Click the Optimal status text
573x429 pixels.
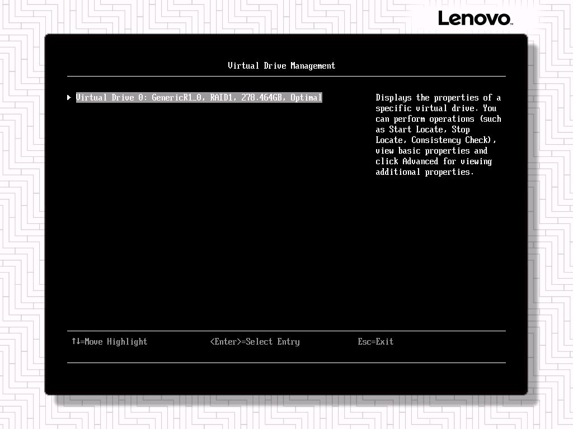[x=306, y=98]
